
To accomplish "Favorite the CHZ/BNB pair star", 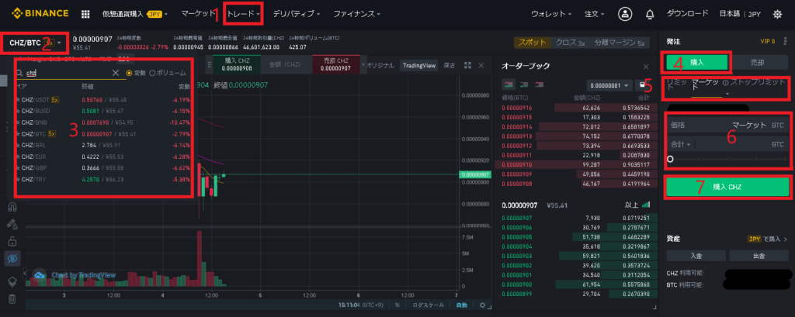I will [18, 122].
